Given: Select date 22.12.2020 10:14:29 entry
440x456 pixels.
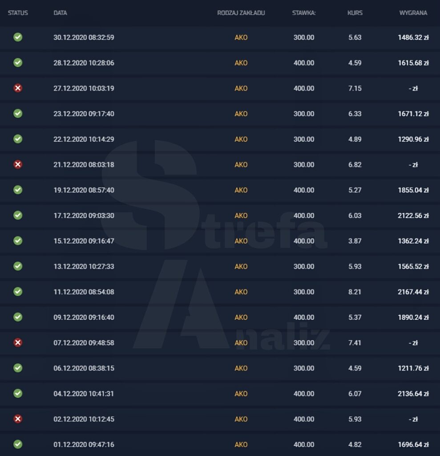Looking at the screenshot, I should tap(84, 139).
